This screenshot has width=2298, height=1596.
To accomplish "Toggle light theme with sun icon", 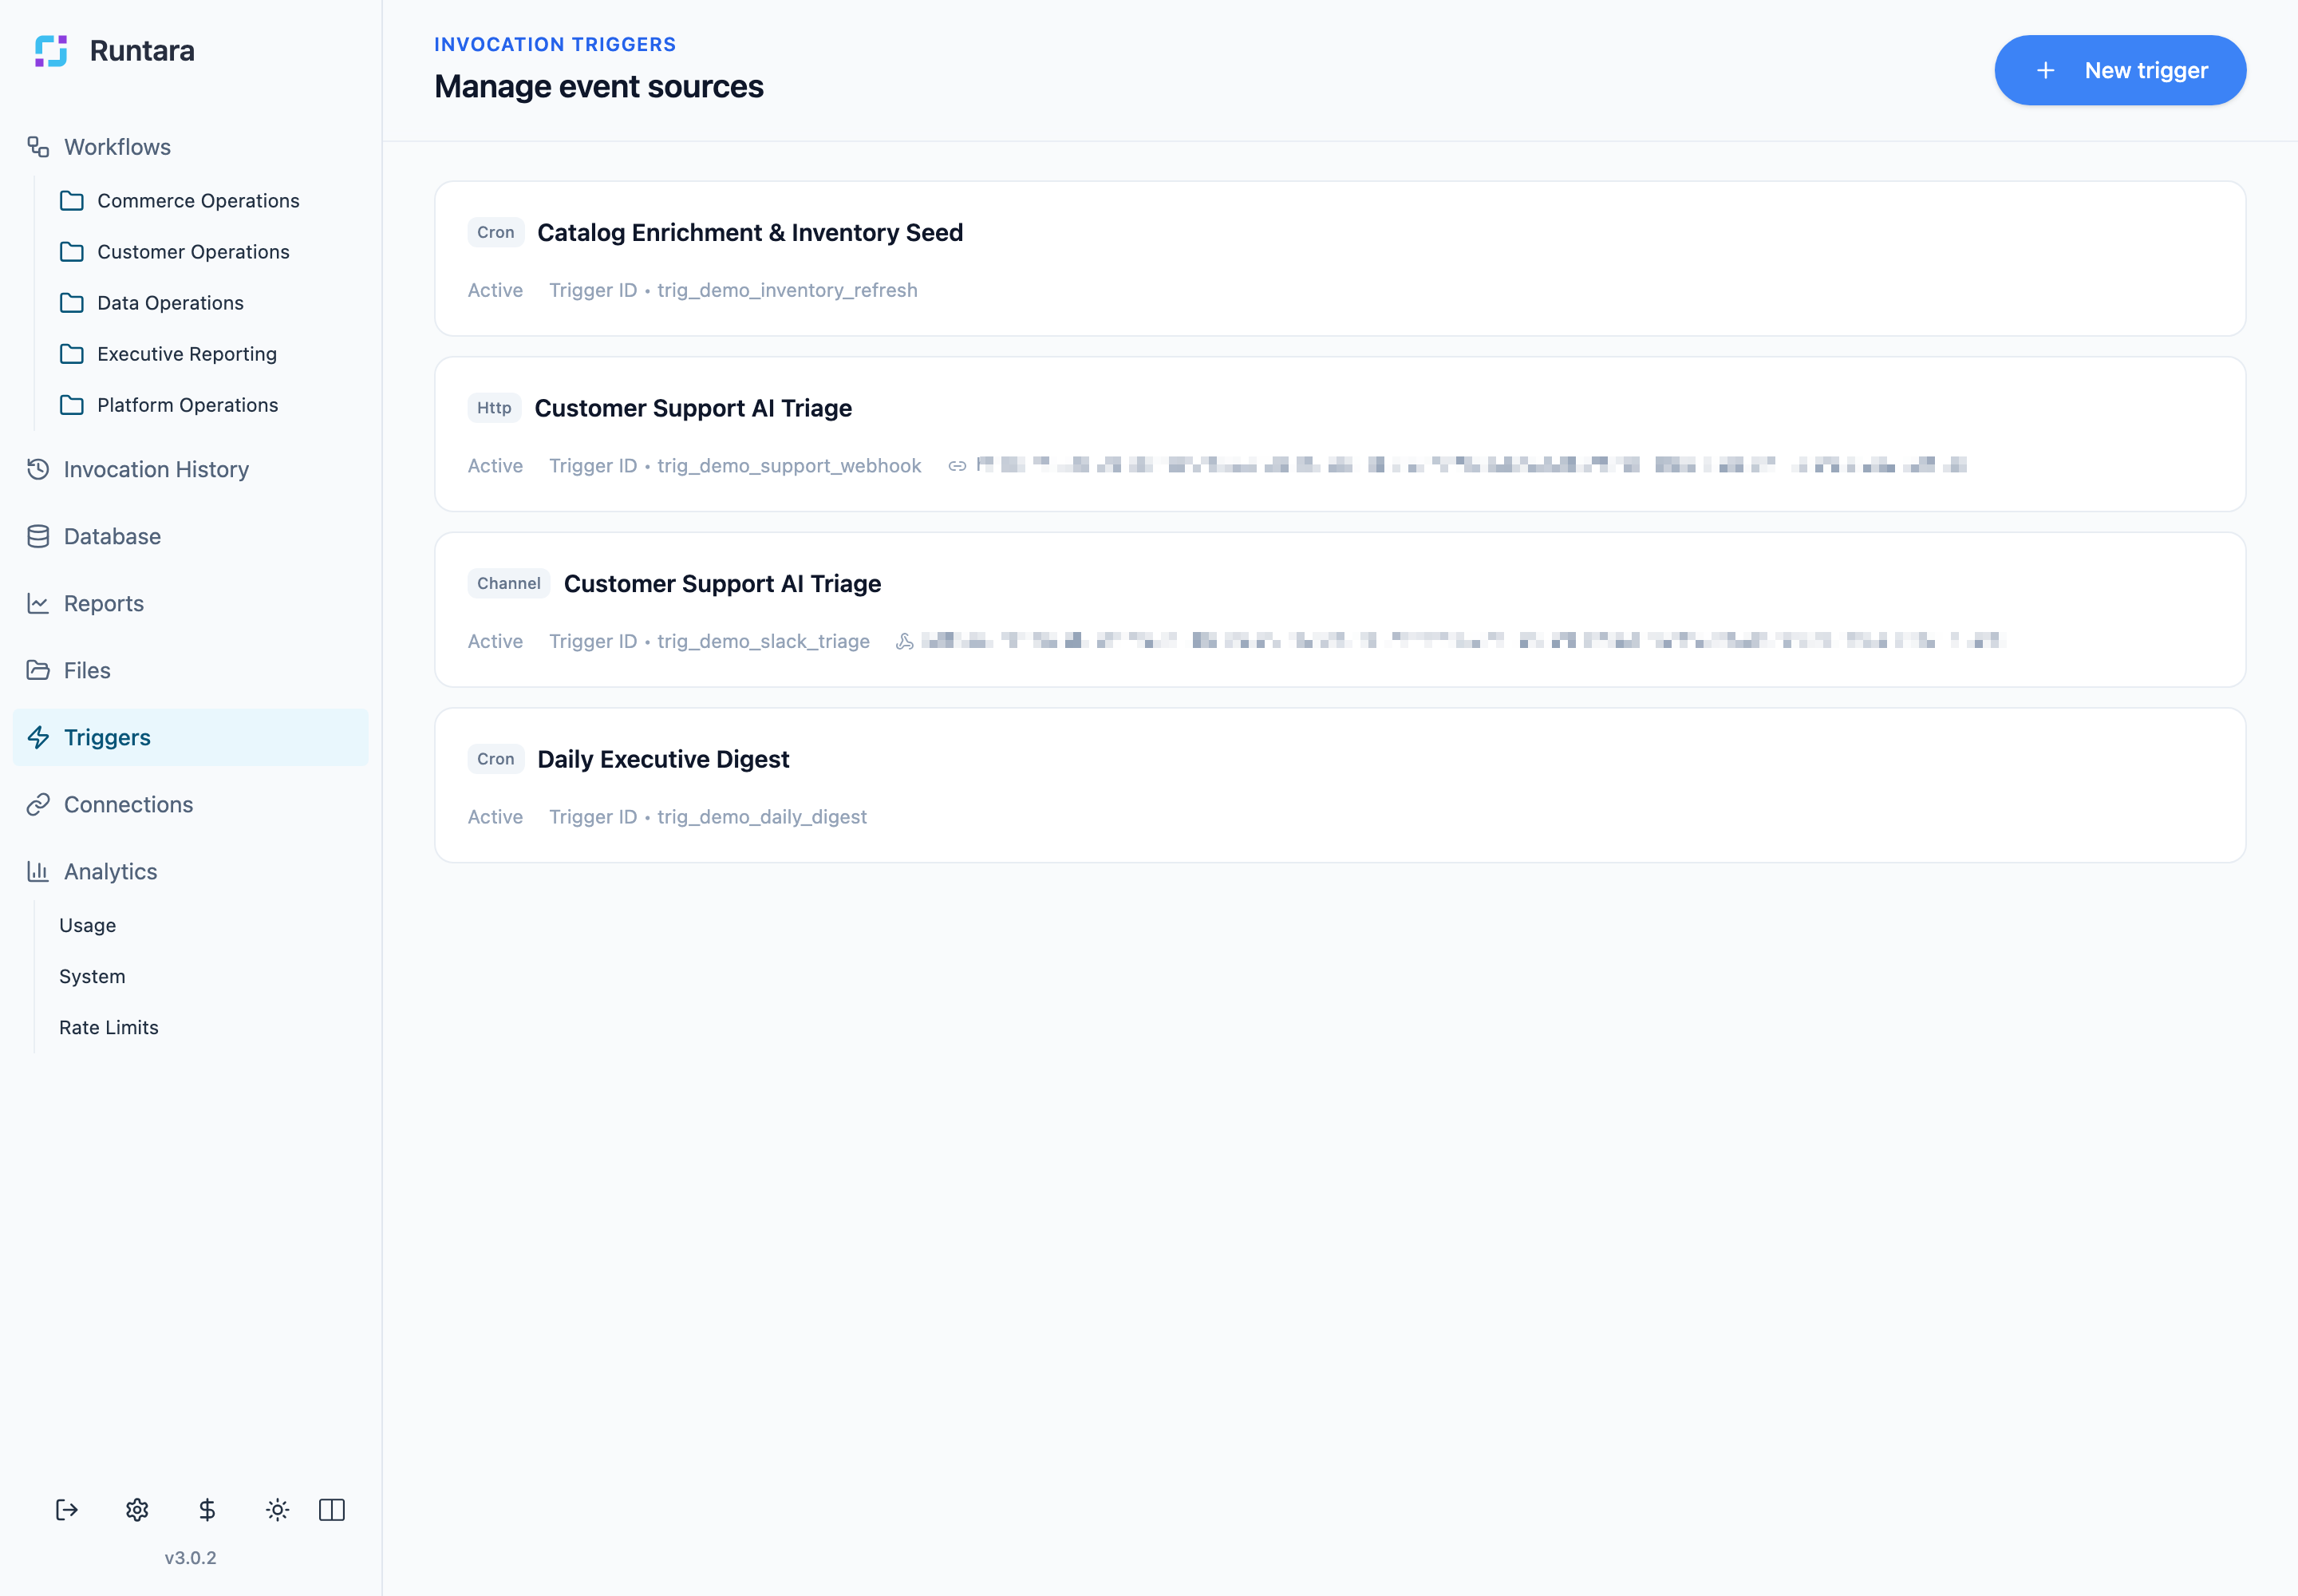I will (x=278, y=1509).
